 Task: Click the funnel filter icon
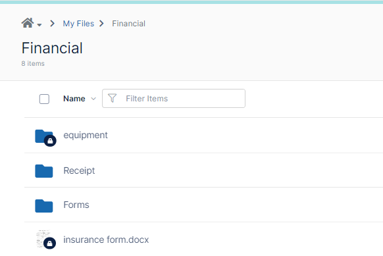click(x=112, y=98)
